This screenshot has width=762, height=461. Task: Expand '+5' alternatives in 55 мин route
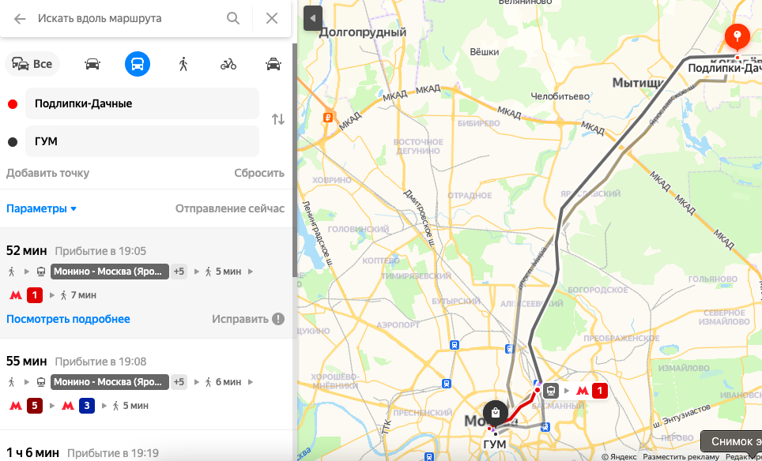pos(179,382)
